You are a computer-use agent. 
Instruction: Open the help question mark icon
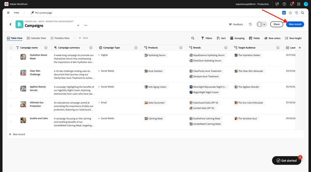click(284, 4)
